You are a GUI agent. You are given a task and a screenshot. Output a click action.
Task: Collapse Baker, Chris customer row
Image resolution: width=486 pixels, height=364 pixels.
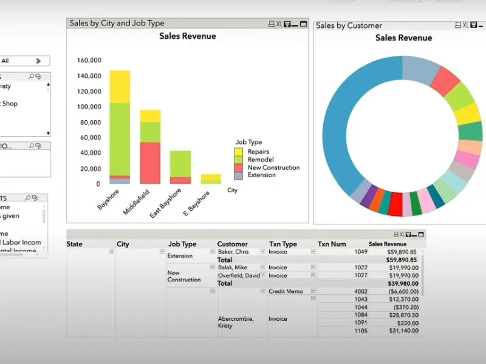263,252
